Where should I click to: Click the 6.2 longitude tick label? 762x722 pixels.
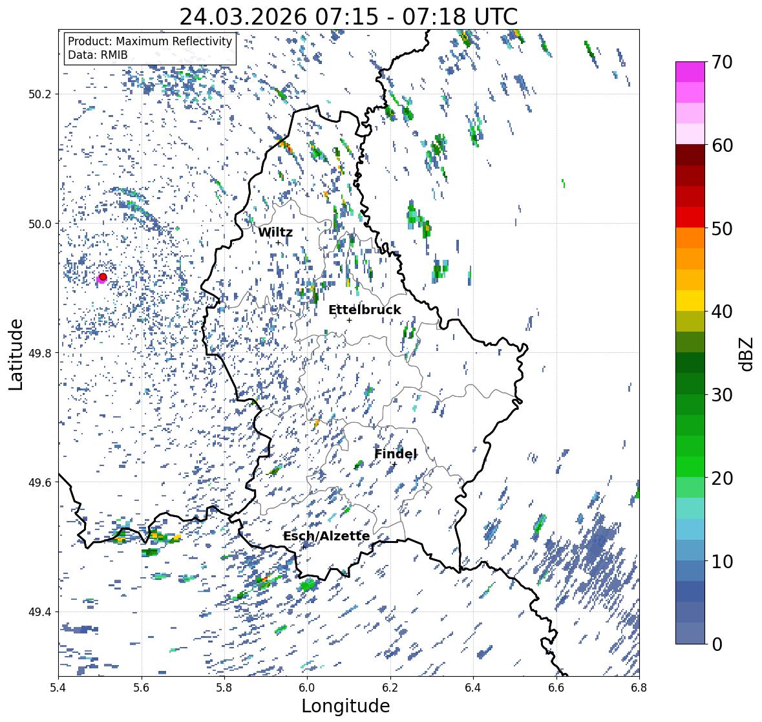tap(390, 688)
